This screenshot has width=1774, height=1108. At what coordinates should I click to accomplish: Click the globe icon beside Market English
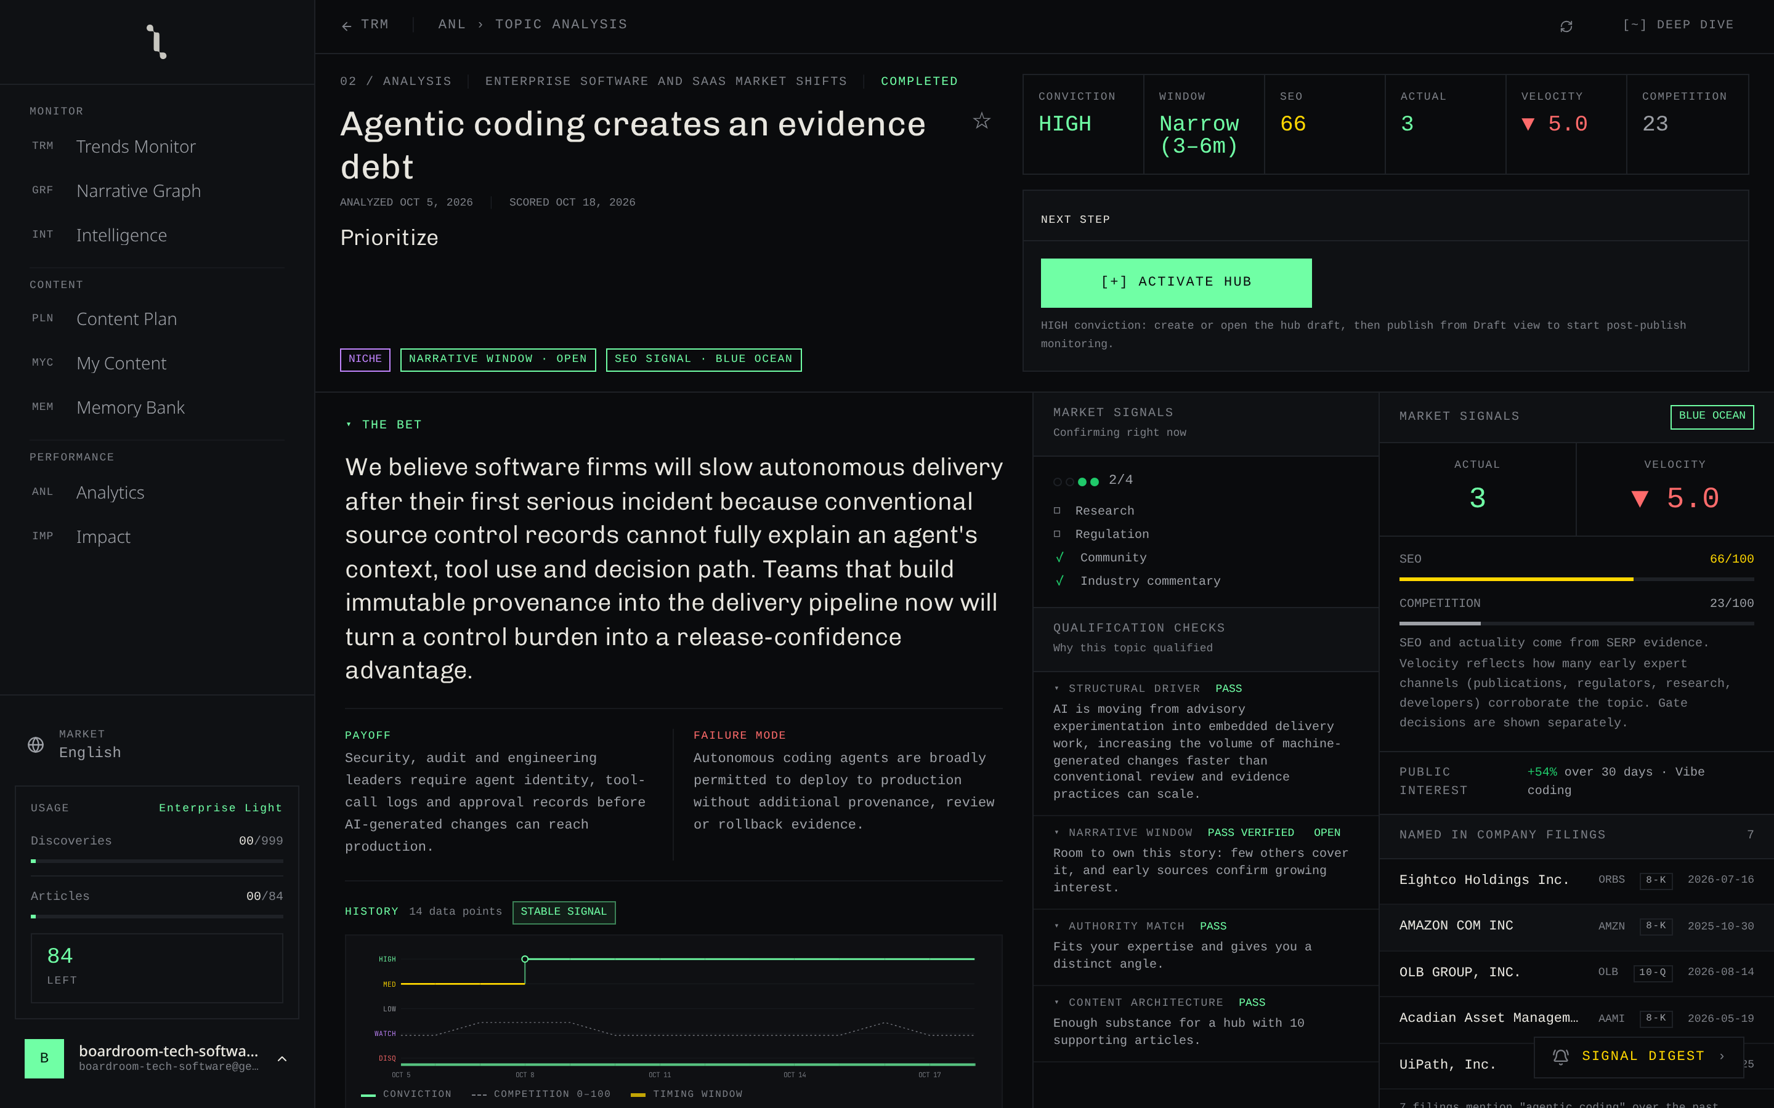[x=35, y=745]
